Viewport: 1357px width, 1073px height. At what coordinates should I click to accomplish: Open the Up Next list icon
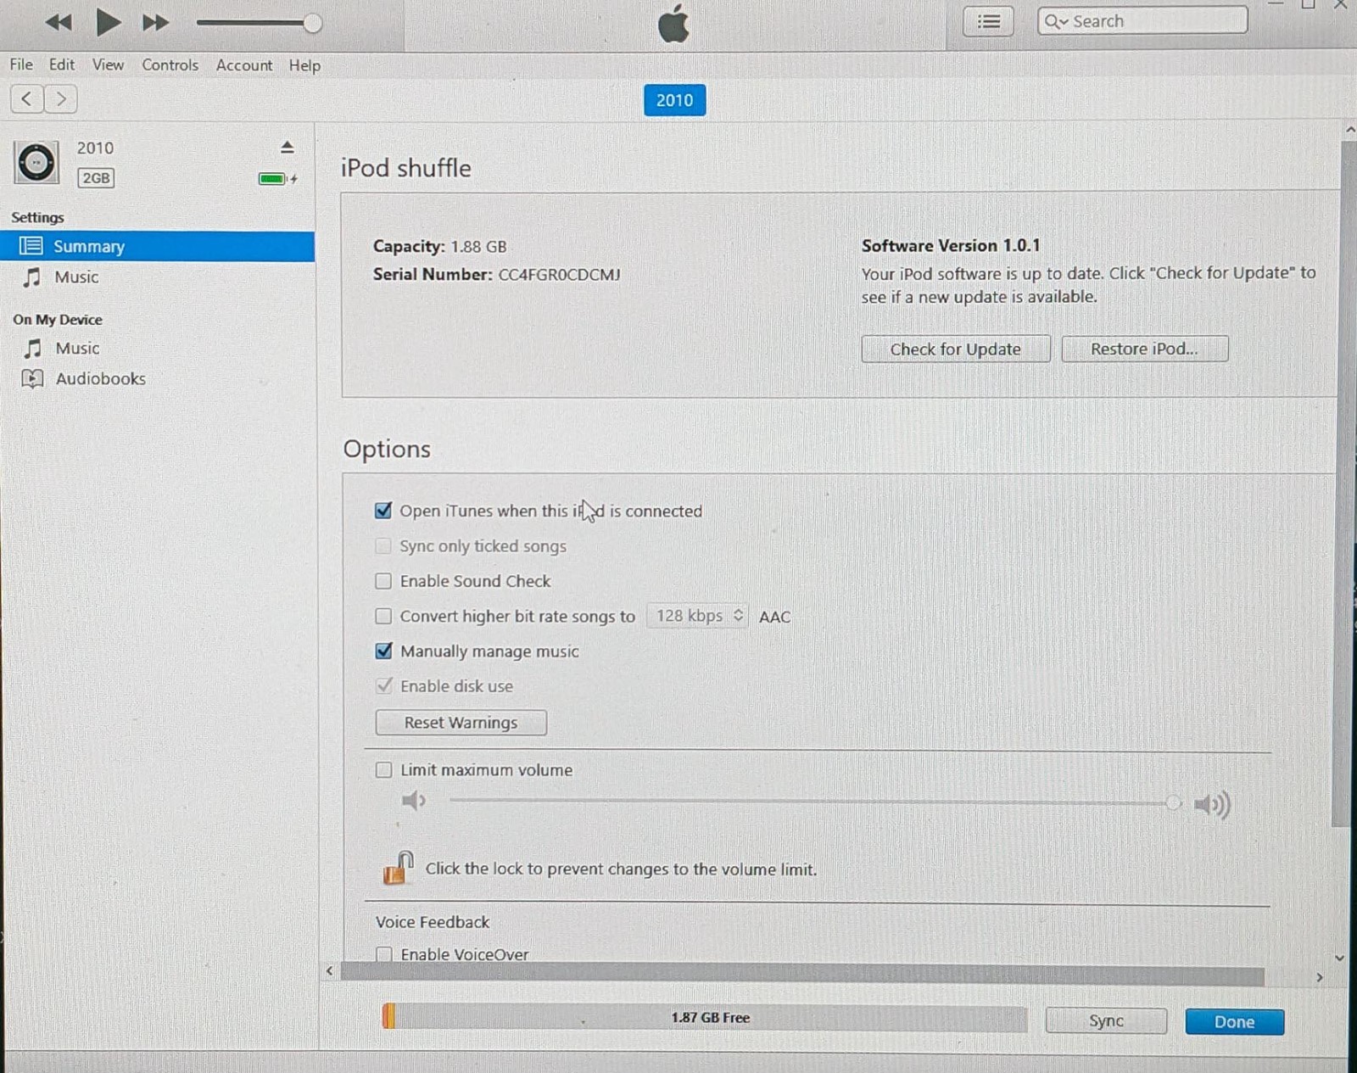(x=988, y=21)
